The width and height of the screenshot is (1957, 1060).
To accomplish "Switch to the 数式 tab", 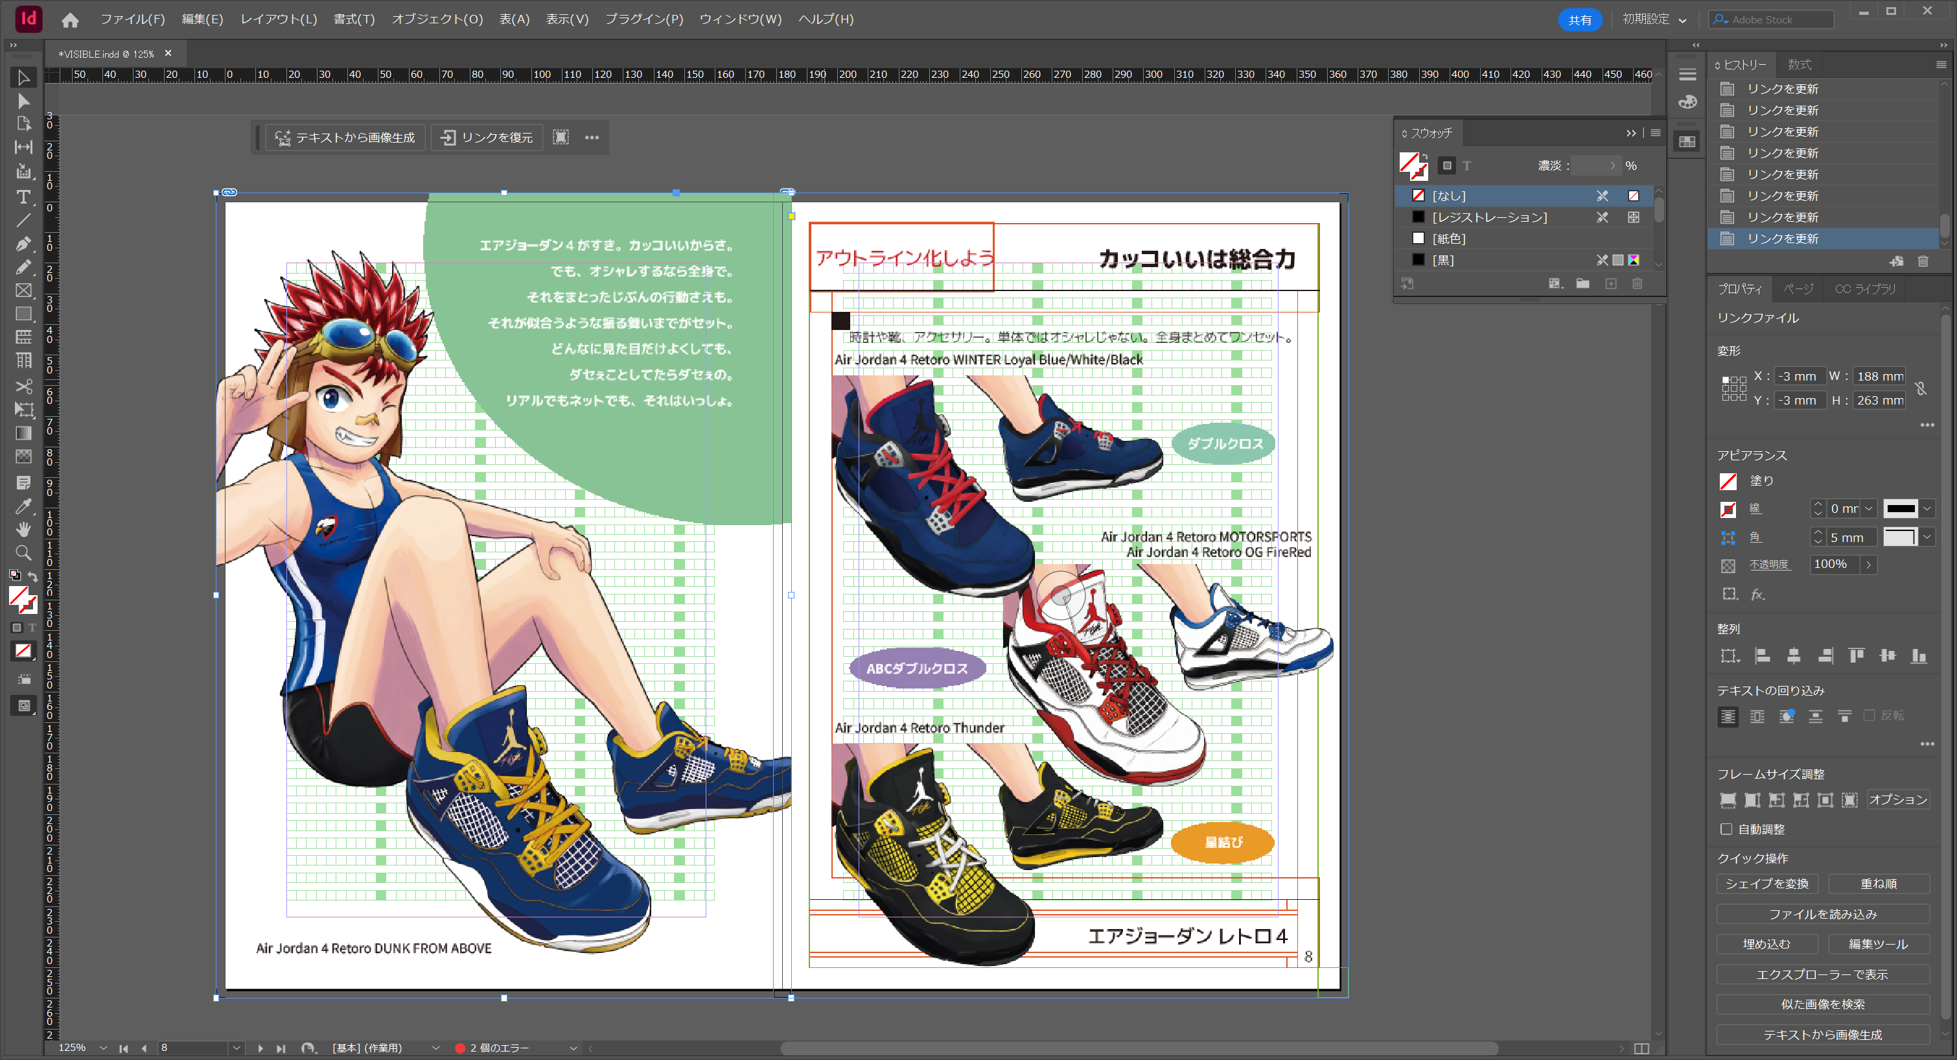I will (x=1799, y=65).
